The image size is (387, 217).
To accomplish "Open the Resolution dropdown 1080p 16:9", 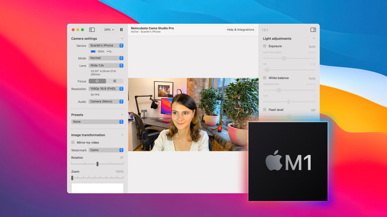I will point(106,88).
